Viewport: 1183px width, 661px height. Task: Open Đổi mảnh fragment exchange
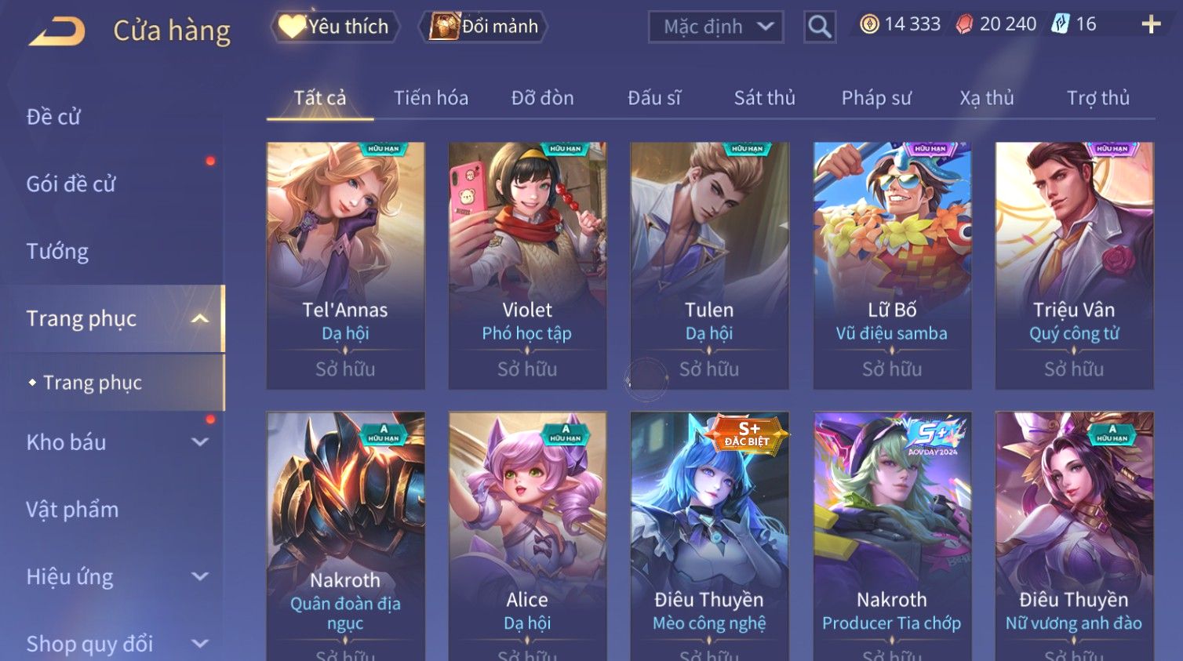(483, 27)
